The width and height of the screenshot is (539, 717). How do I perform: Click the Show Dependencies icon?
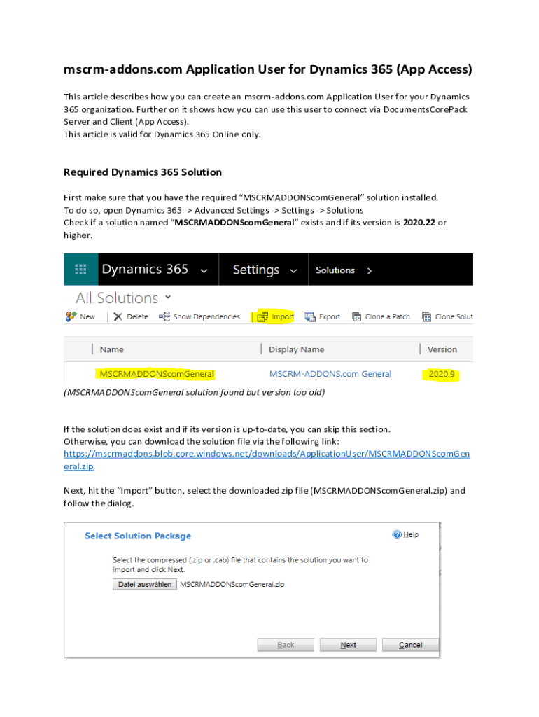tap(164, 316)
